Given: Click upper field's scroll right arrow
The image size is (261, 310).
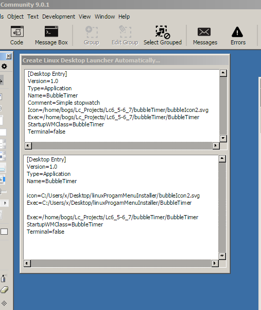Looking at the screenshot, I should click(216, 146).
